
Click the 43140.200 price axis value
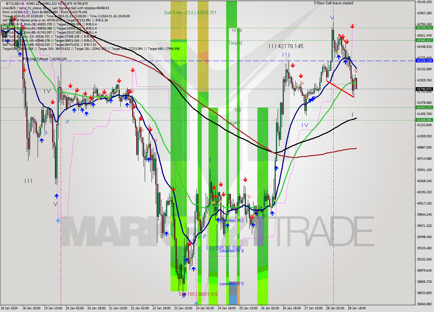click(x=424, y=2)
